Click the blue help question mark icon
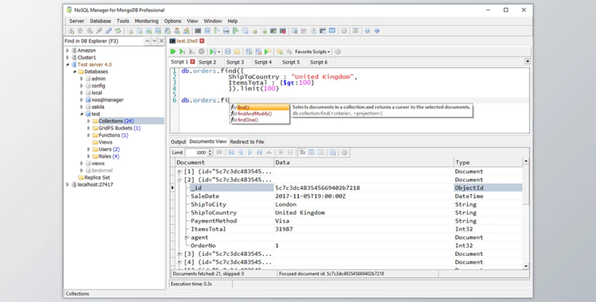This screenshot has width=596, height=302. click(367, 31)
